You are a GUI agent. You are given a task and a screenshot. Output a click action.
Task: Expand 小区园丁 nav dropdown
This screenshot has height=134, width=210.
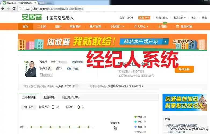[x=117, y=26]
